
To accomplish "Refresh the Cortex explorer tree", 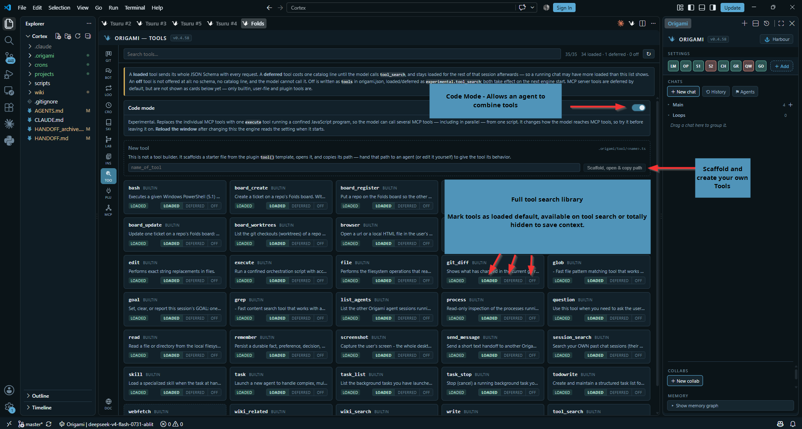I will [78, 36].
